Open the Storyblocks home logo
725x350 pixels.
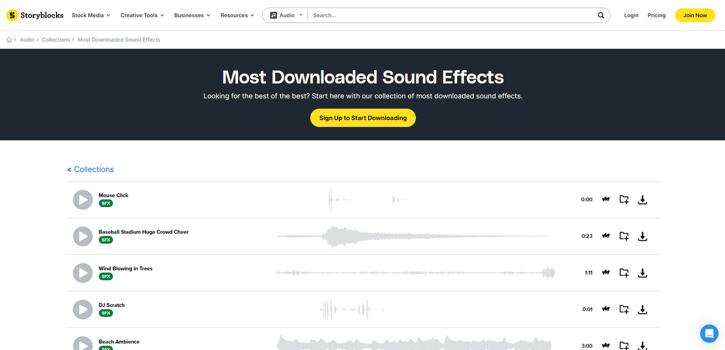35,15
